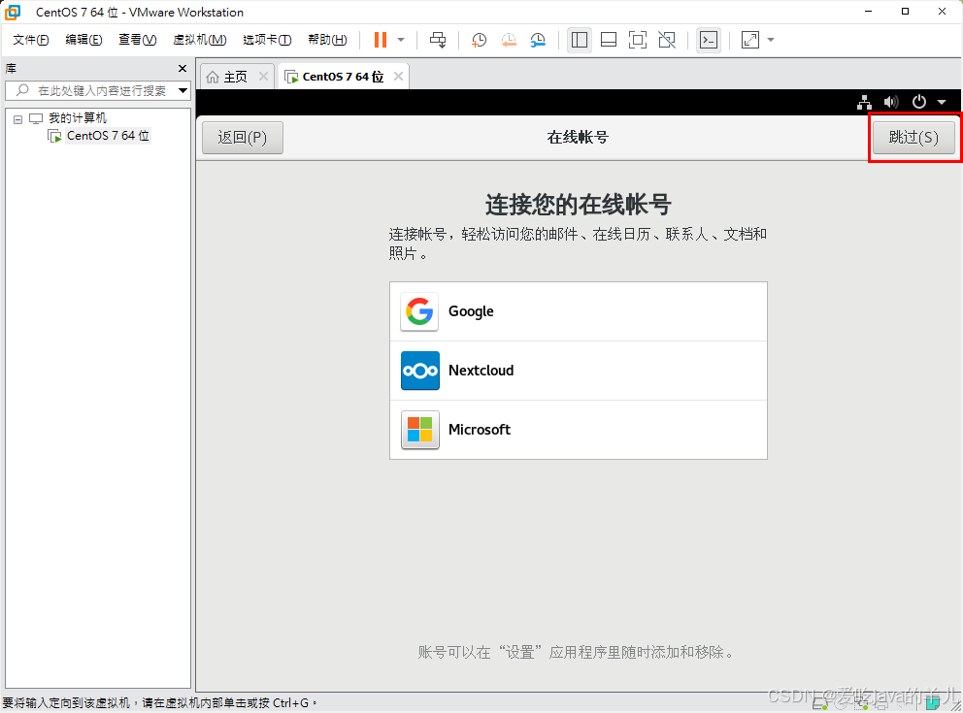Image resolution: width=963 pixels, height=713 pixels.
Task: Choose the Nextcloud online account
Action: click(579, 371)
